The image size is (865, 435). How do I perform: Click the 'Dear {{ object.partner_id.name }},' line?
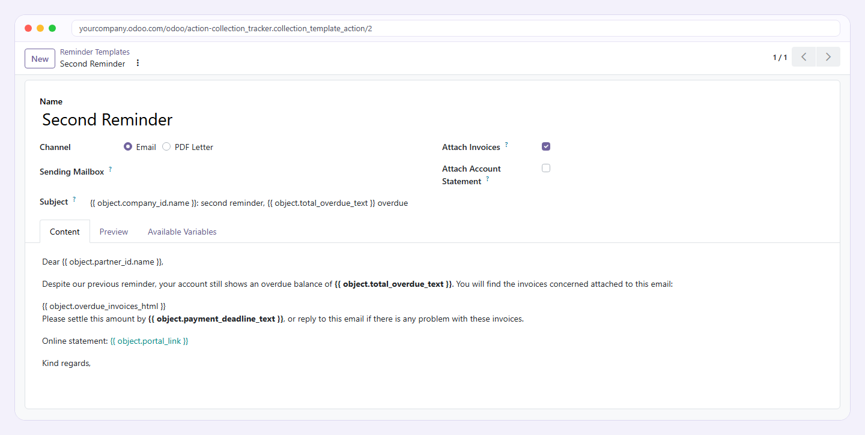pos(103,262)
